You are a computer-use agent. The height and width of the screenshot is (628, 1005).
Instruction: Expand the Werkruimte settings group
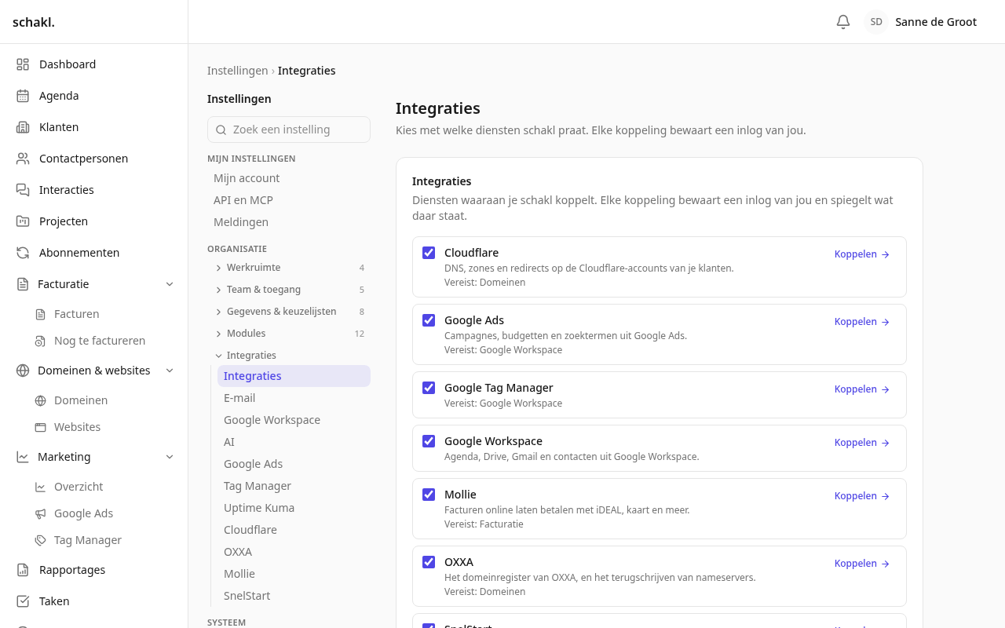coord(291,268)
